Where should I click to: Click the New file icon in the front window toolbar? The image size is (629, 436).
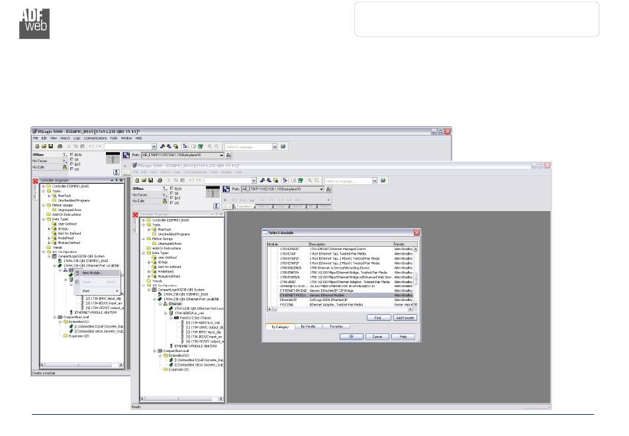pyautogui.click(x=136, y=180)
